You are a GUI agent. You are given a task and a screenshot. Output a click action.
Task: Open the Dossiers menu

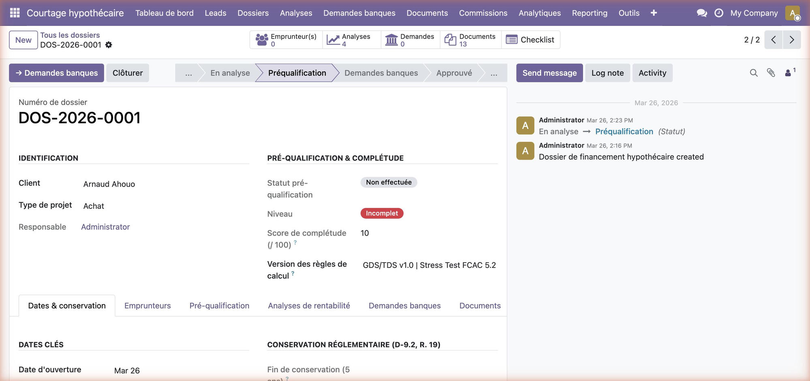tap(253, 13)
